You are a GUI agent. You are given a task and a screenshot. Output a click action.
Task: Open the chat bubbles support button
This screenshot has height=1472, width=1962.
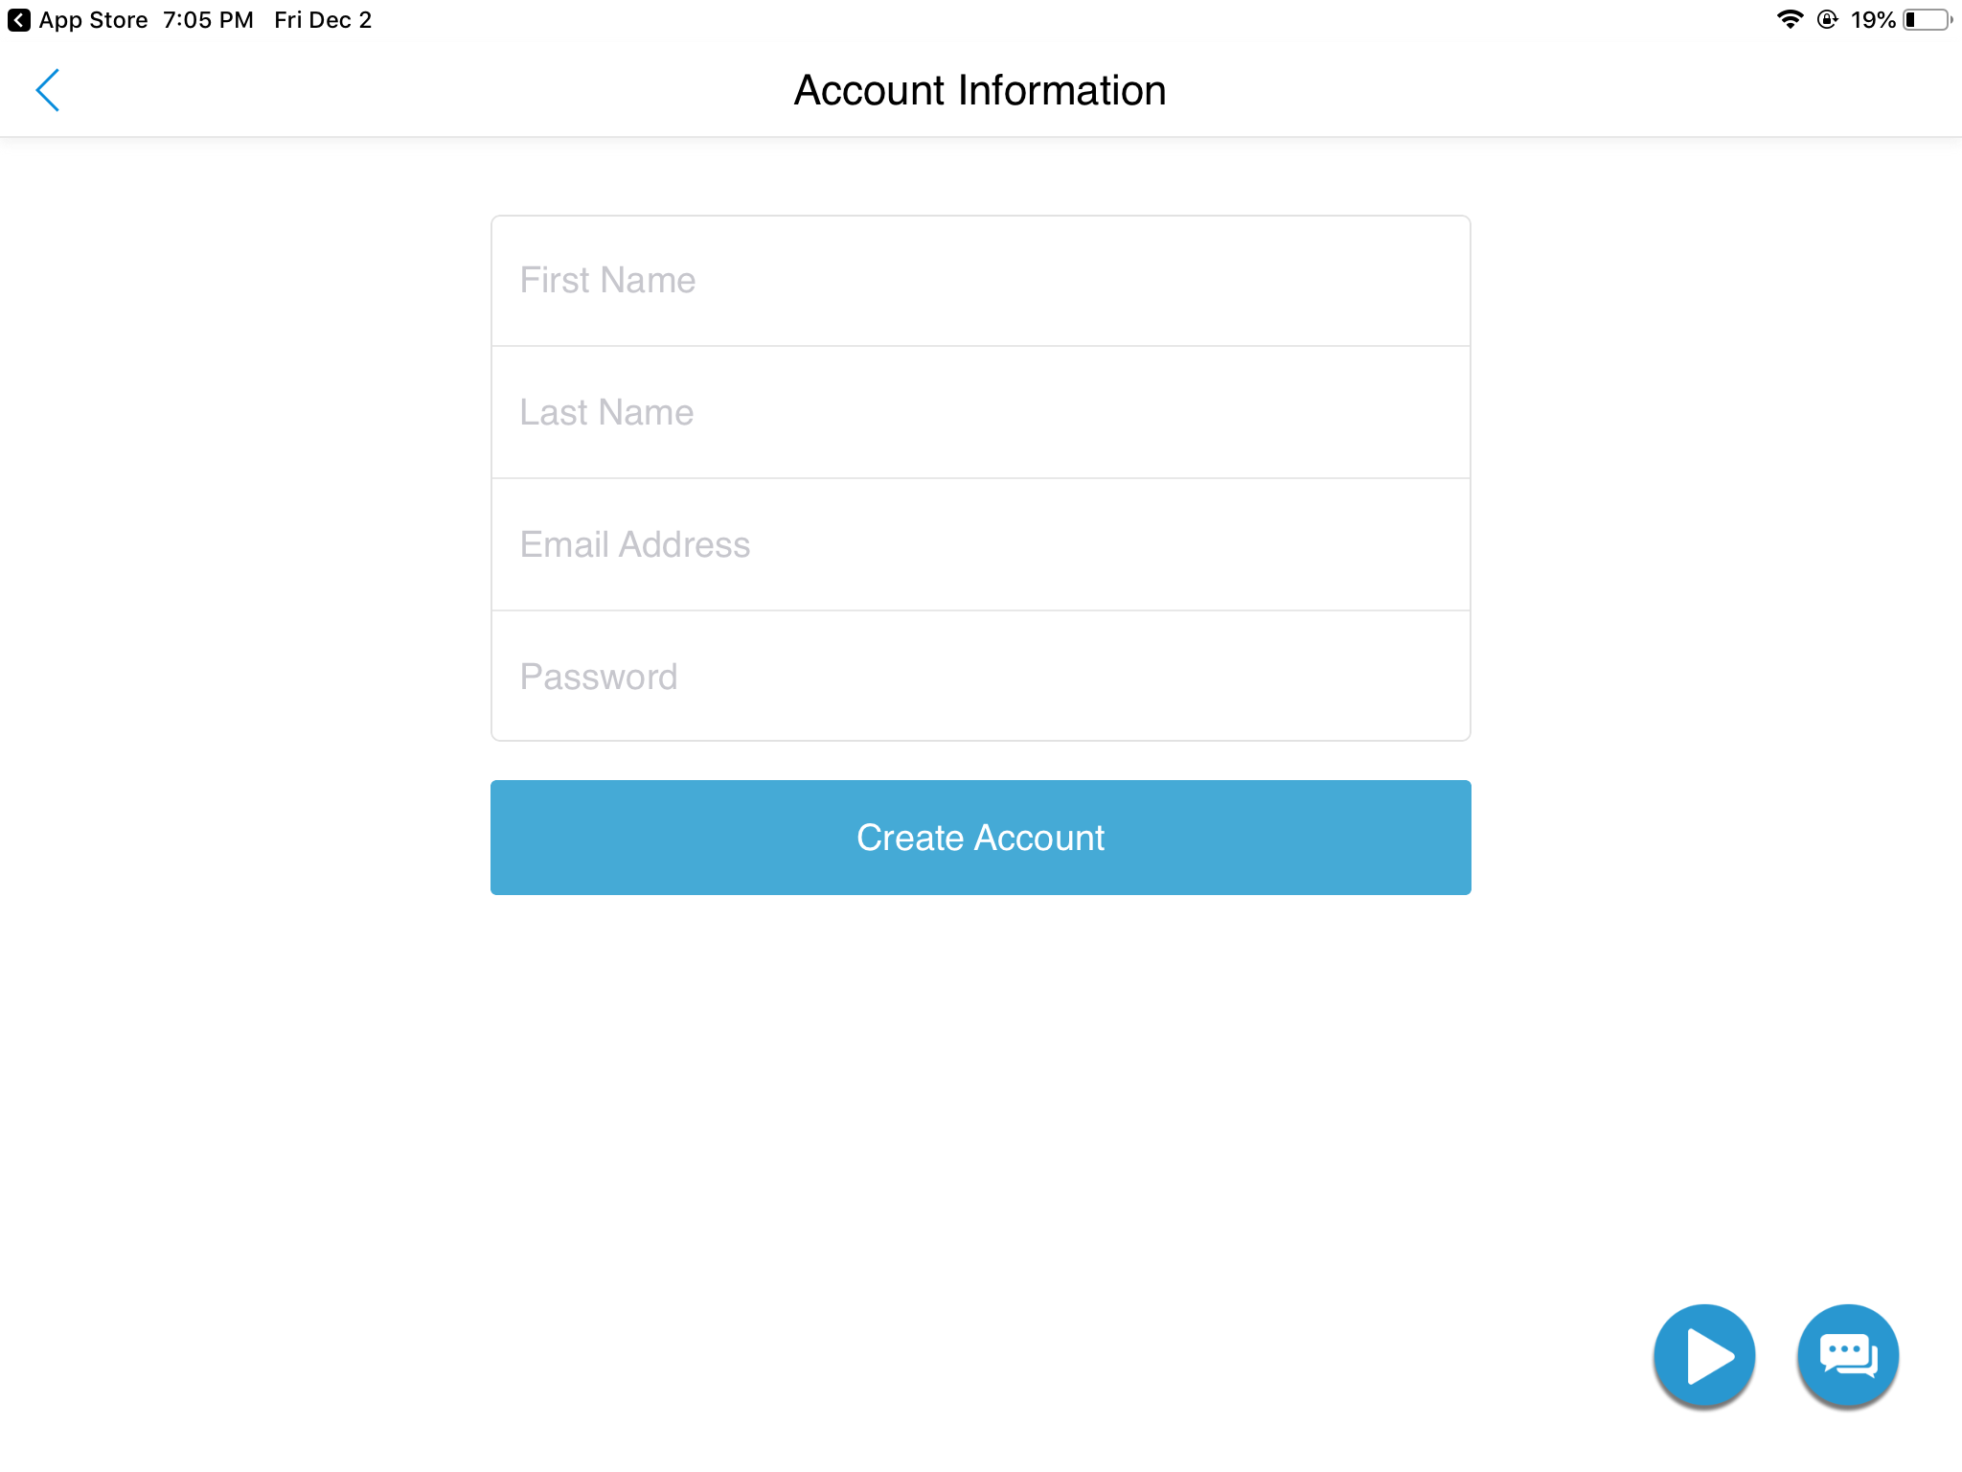[1848, 1355]
